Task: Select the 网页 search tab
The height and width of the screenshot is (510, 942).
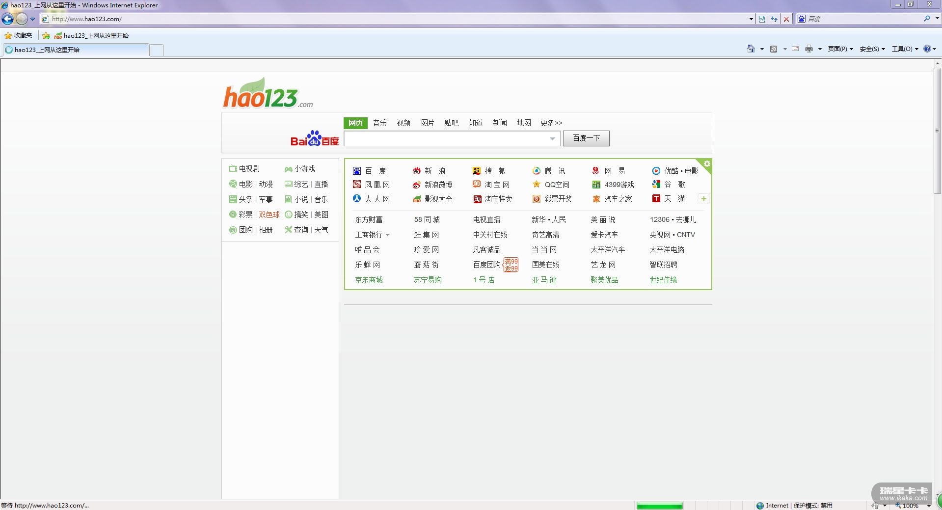Action: pyautogui.click(x=356, y=123)
